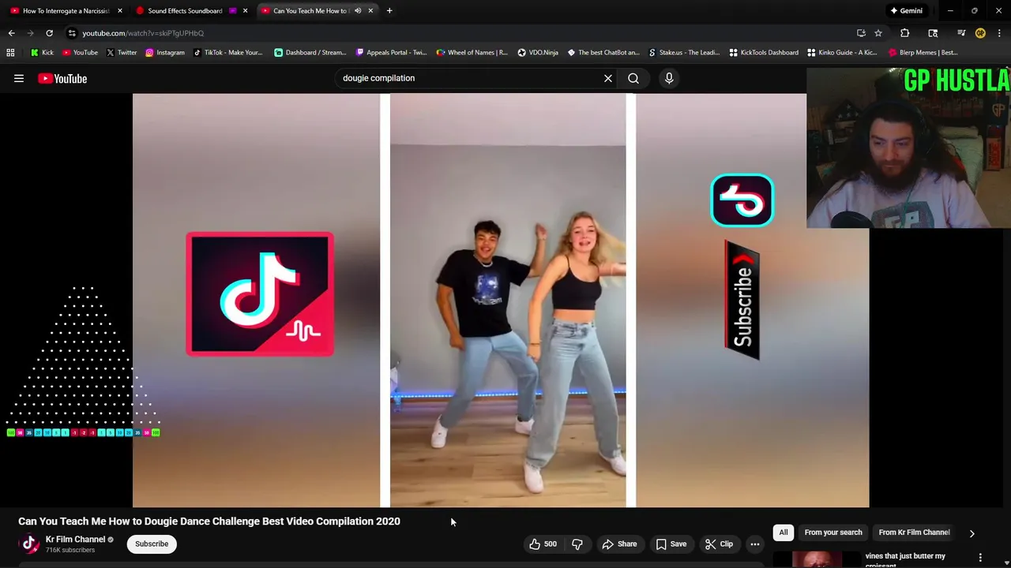Install app icon in address bar
The width and height of the screenshot is (1011, 568).
click(861, 33)
